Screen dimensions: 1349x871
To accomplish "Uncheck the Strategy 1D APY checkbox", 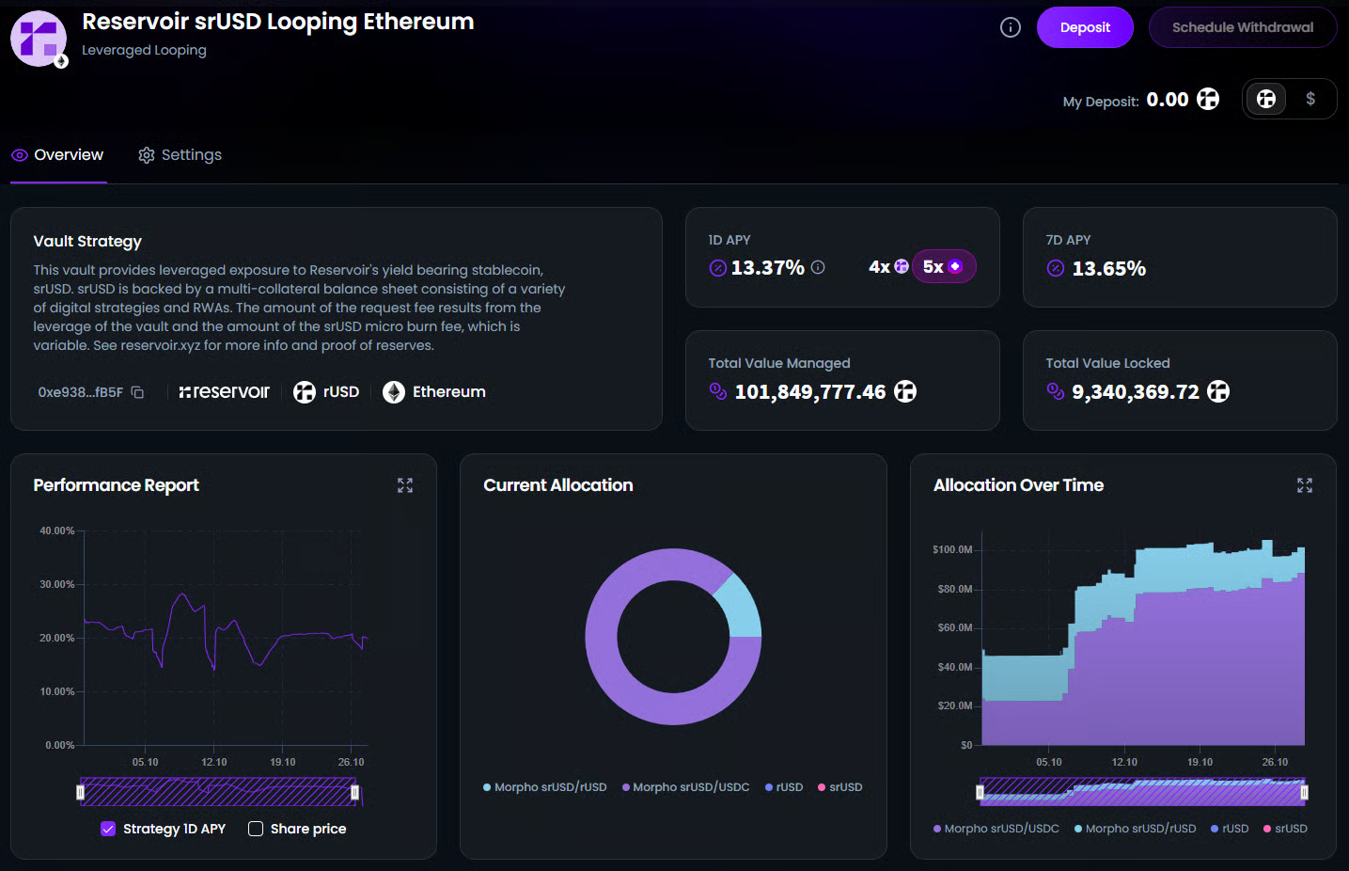I will 108,829.
